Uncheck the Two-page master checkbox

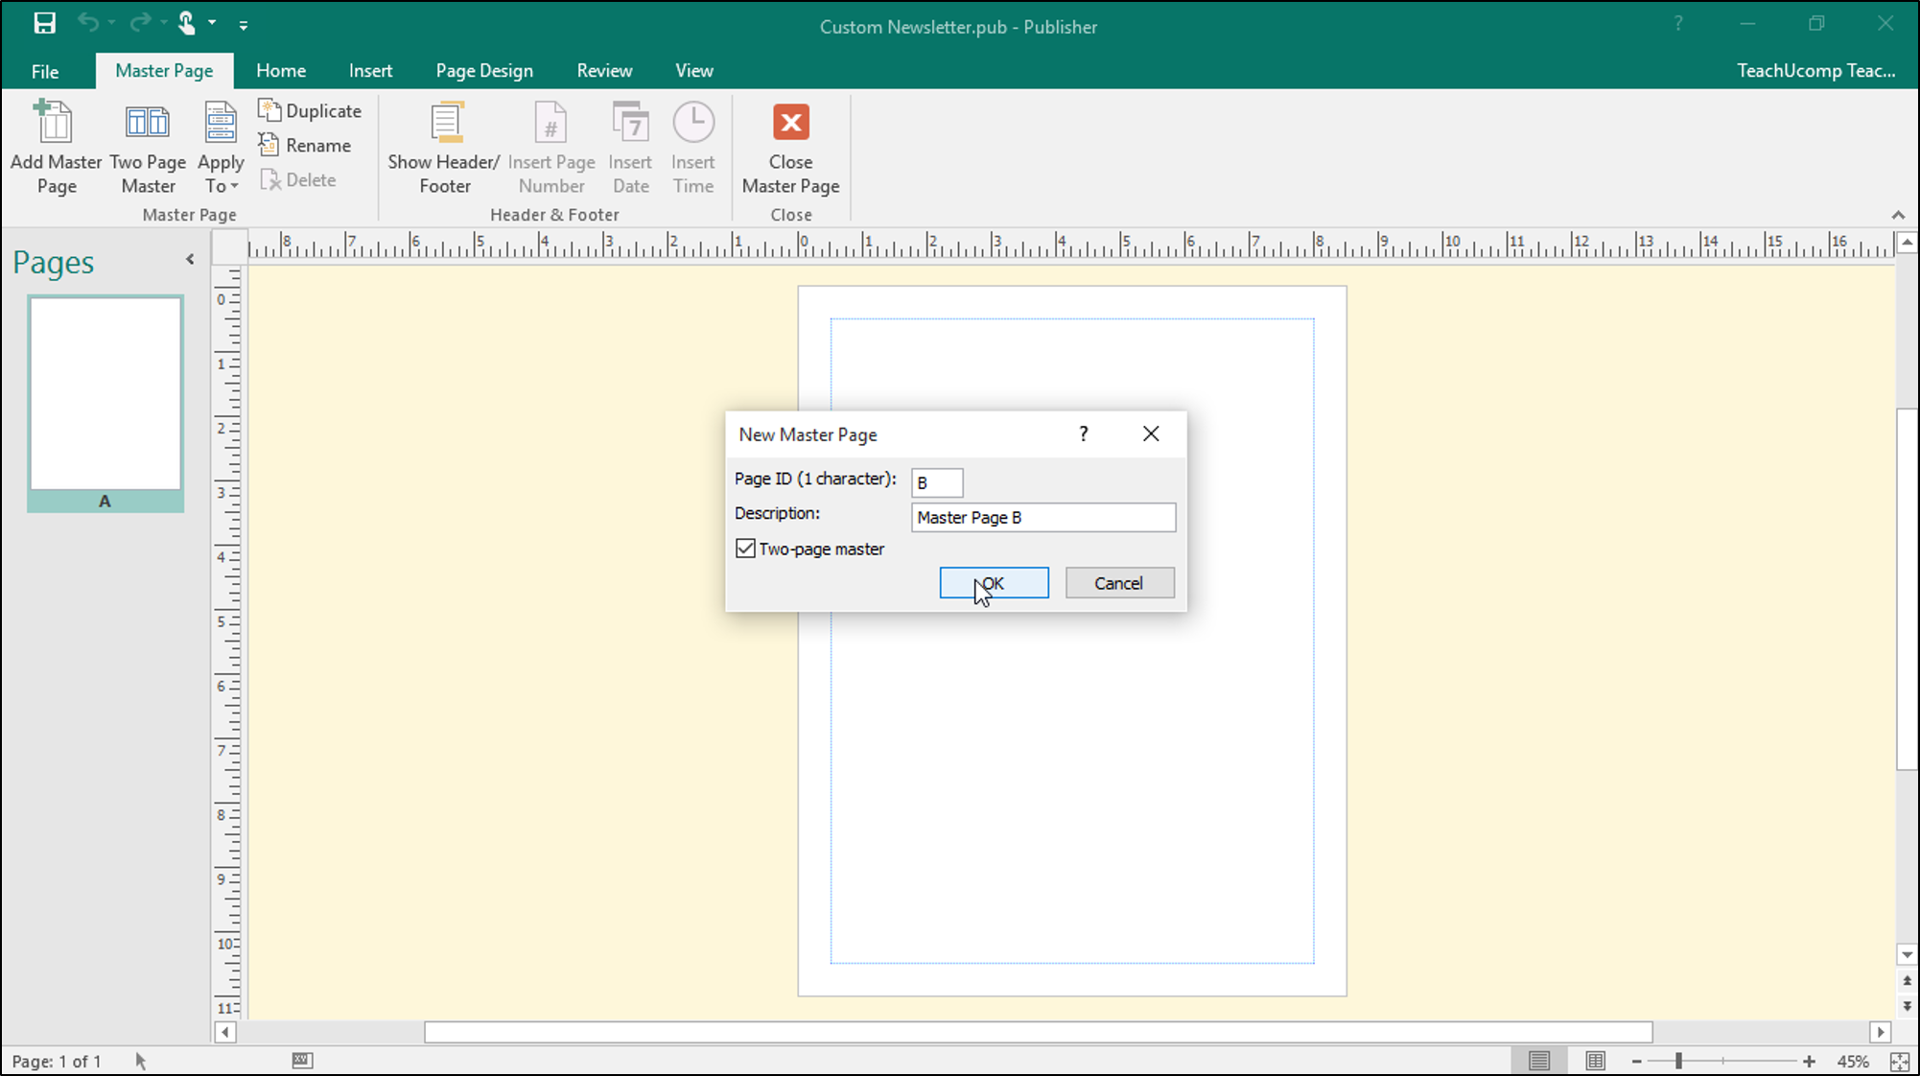click(x=746, y=548)
